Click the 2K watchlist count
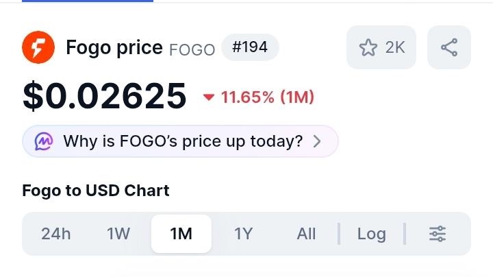Viewport: 493px width, 277px height. [395, 47]
